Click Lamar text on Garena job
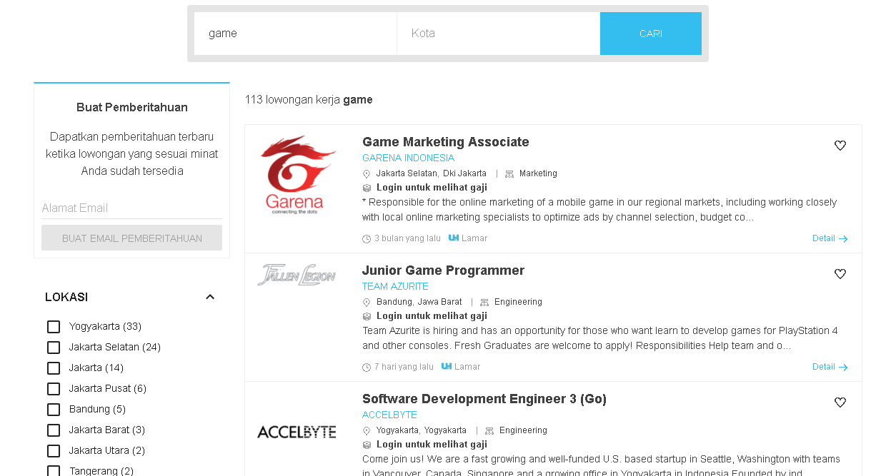This screenshot has height=476, width=896. pyautogui.click(x=474, y=238)
